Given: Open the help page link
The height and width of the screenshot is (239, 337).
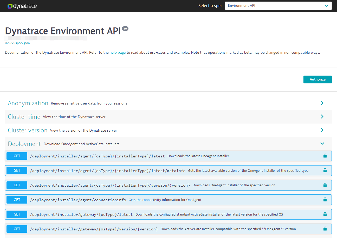Looking at the screenshot, I should [118, 52].
